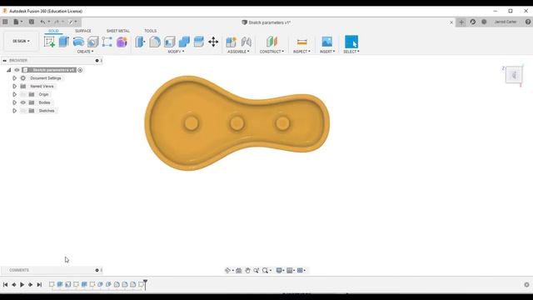Open the Help menu

pyautogui.click(x=528, y=22)
